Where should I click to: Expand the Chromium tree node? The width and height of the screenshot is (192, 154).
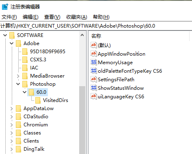click(12, 125)
